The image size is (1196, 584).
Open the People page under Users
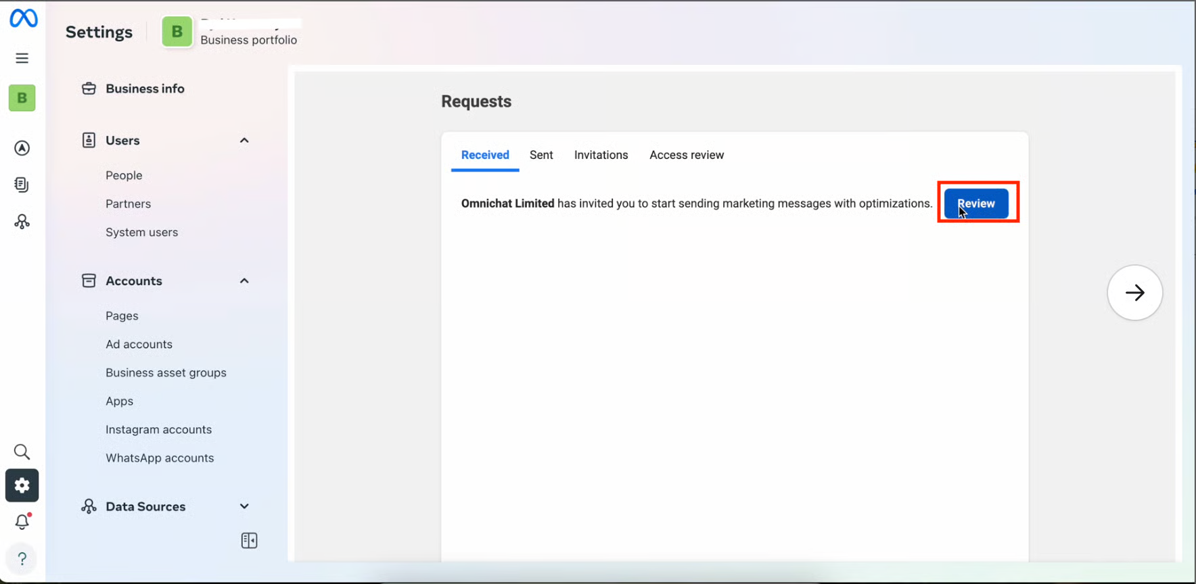coord(124,175)
